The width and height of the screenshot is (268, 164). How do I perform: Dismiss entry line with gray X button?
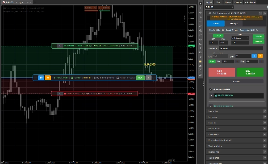(x=149, y=78)
